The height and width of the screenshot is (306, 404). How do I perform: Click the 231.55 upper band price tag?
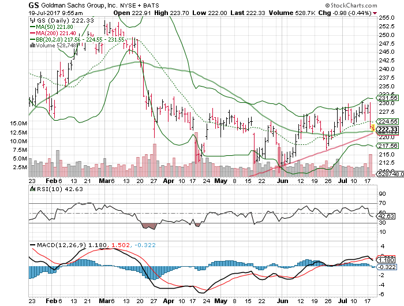pyautogui.click(x=387, y=98)
